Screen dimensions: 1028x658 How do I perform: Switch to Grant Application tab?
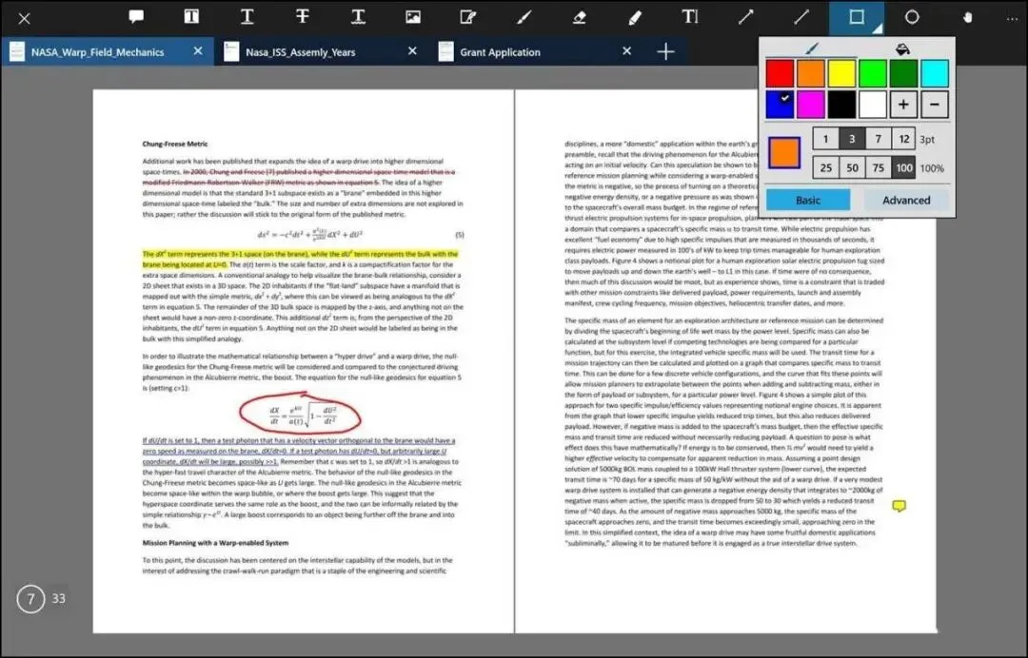[x=535, y=51]
